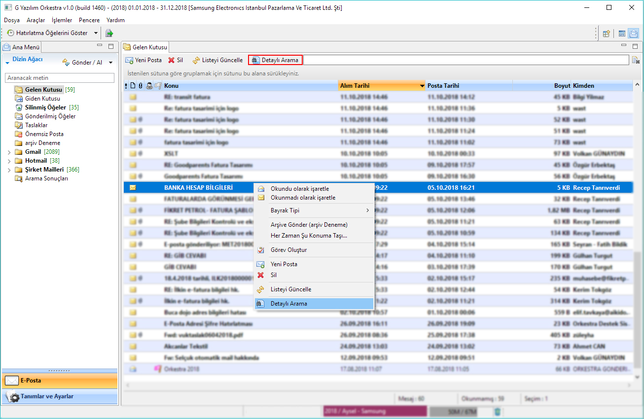
Task: Open the Dosya menu
Action: [x=12, y=20]
